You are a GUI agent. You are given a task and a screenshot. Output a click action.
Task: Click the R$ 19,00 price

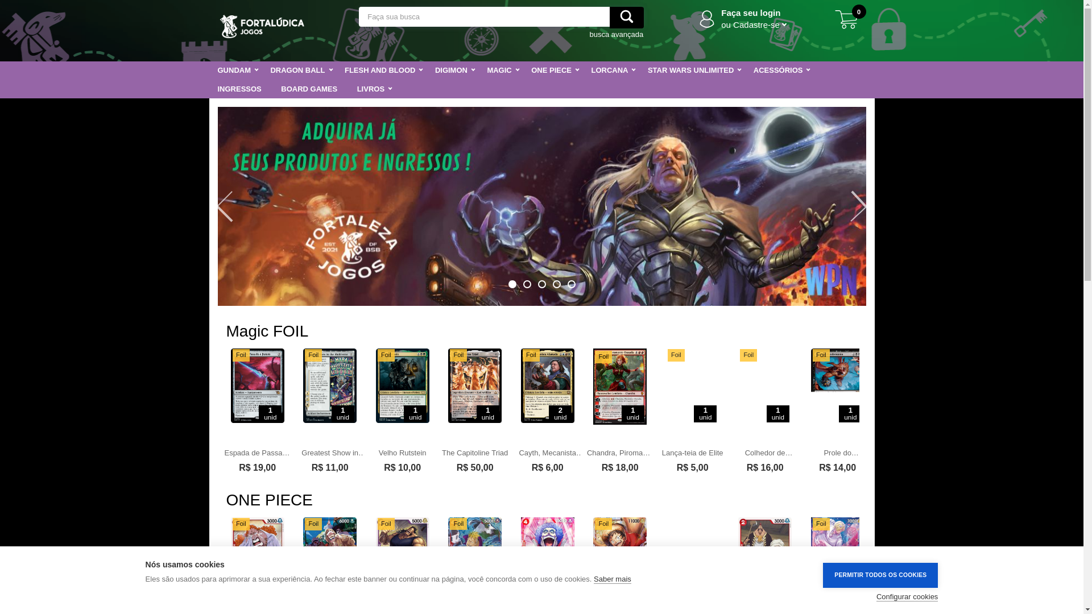click(257, 468)
